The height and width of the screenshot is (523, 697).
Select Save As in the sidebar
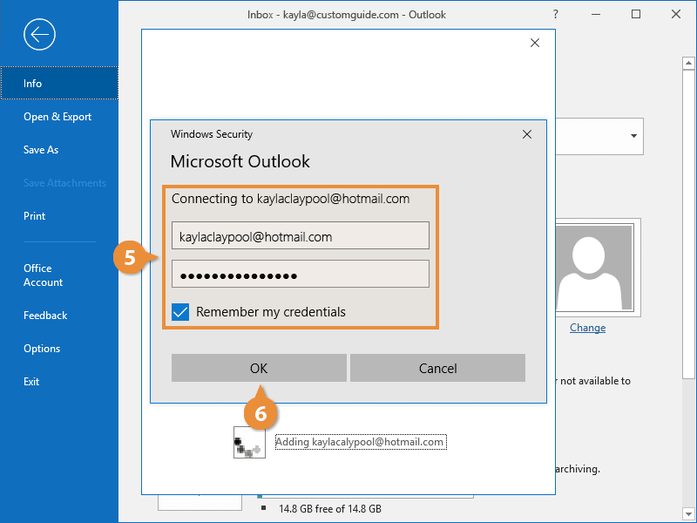41,150
